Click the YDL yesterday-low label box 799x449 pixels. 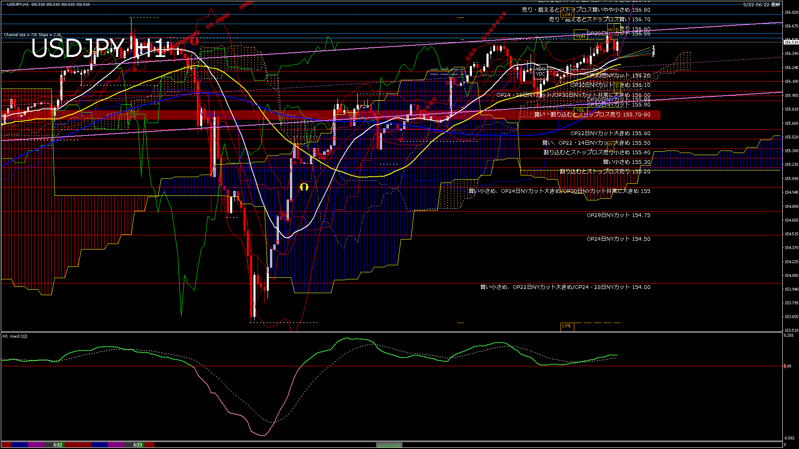580,110
